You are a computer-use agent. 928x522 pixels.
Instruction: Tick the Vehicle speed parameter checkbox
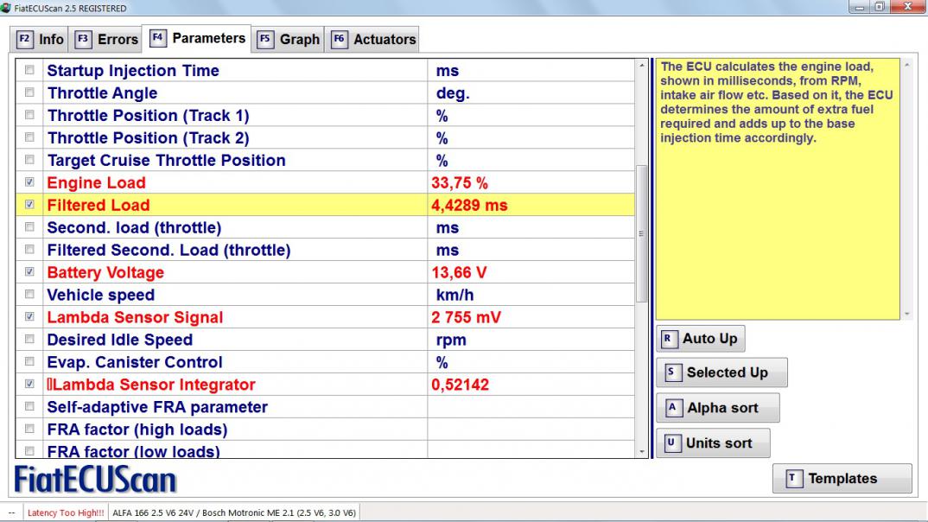pos(31,295)
